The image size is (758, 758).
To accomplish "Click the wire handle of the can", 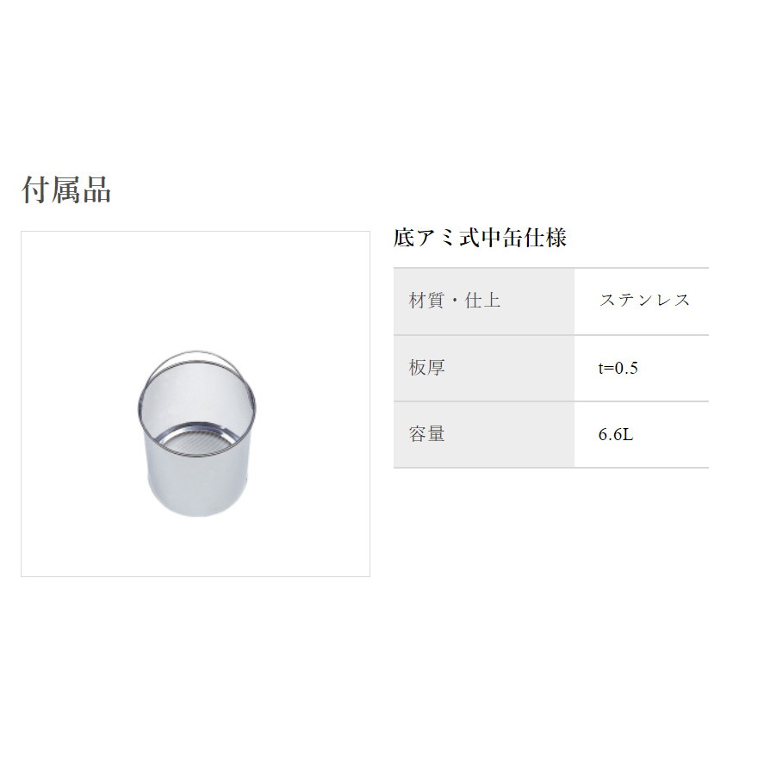I will point(196,357).
